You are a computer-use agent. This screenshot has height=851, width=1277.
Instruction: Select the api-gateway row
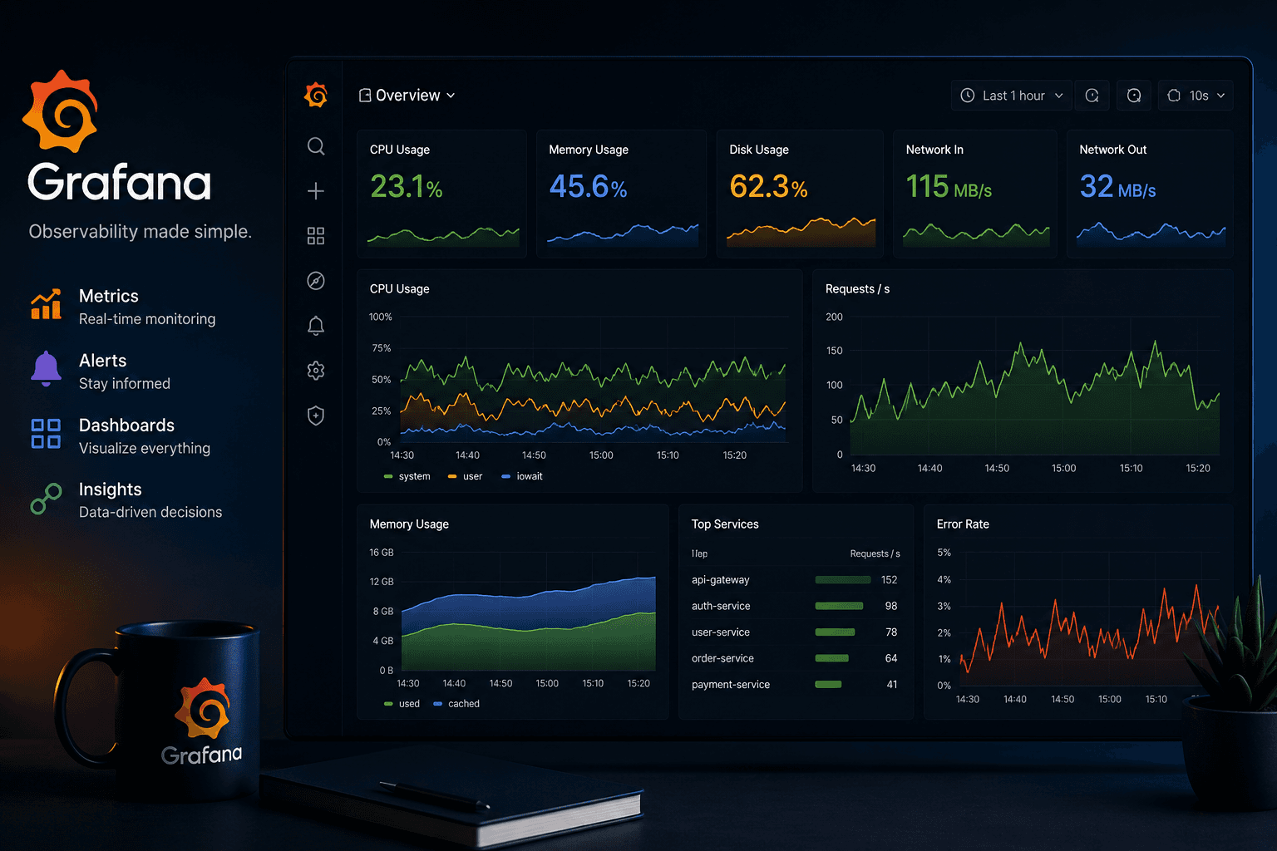[x=796, y=580]
